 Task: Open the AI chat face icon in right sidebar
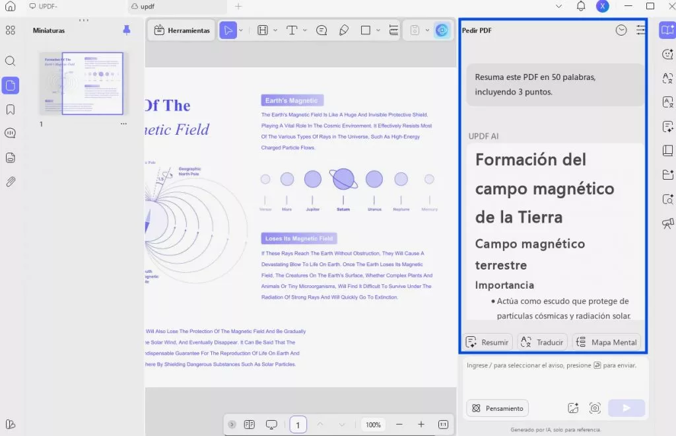coord(667,54)
